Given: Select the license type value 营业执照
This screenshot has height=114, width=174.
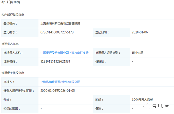Looking at the screenshot, I should (138, 53).
